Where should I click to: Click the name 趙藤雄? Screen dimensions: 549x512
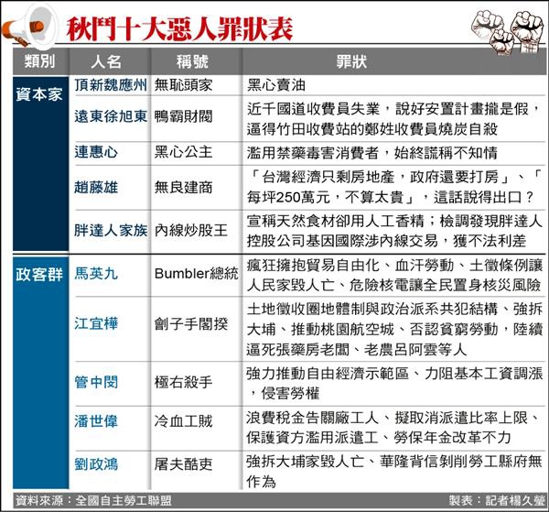(x=96, y=187)
